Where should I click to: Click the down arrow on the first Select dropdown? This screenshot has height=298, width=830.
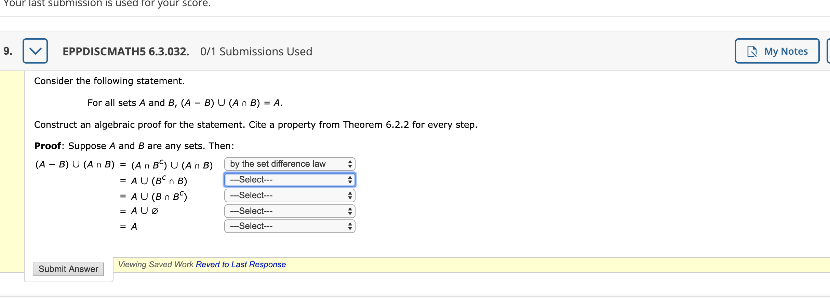[x=349, y=181]
